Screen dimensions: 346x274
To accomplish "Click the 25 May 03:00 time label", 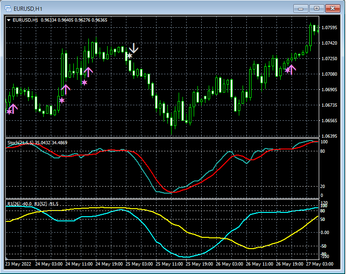I will [x=139, y=264].
